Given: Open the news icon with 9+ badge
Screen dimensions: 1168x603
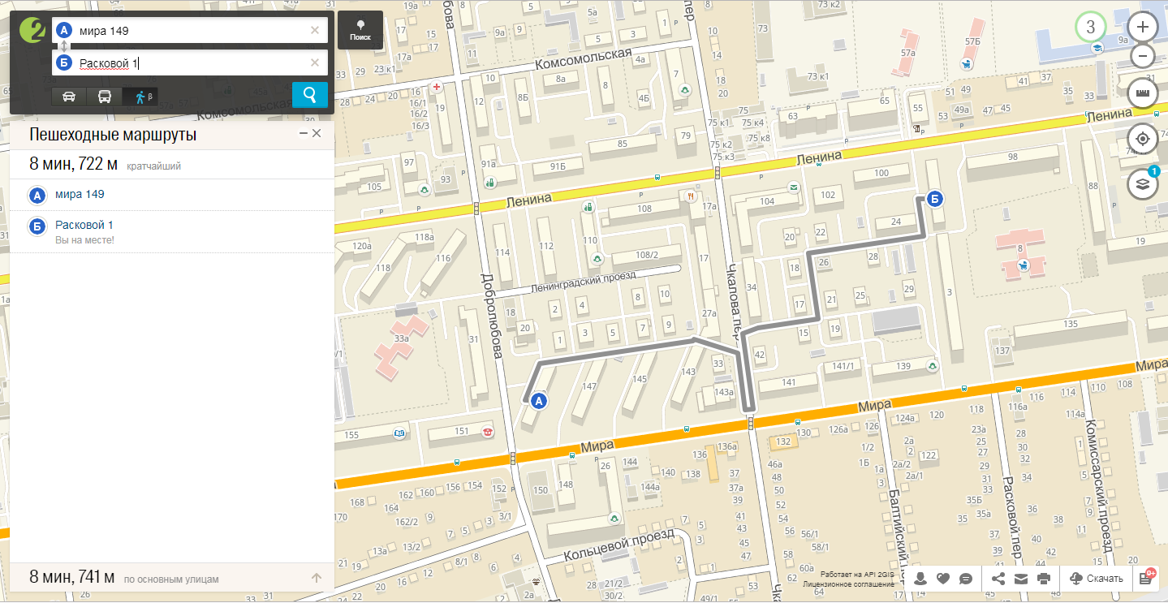Looking at the screenshot, I should tap(1146, 578).
